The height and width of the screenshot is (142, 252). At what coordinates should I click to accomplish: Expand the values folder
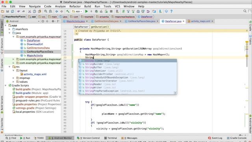pyautogui.click(x=13, y=82)
